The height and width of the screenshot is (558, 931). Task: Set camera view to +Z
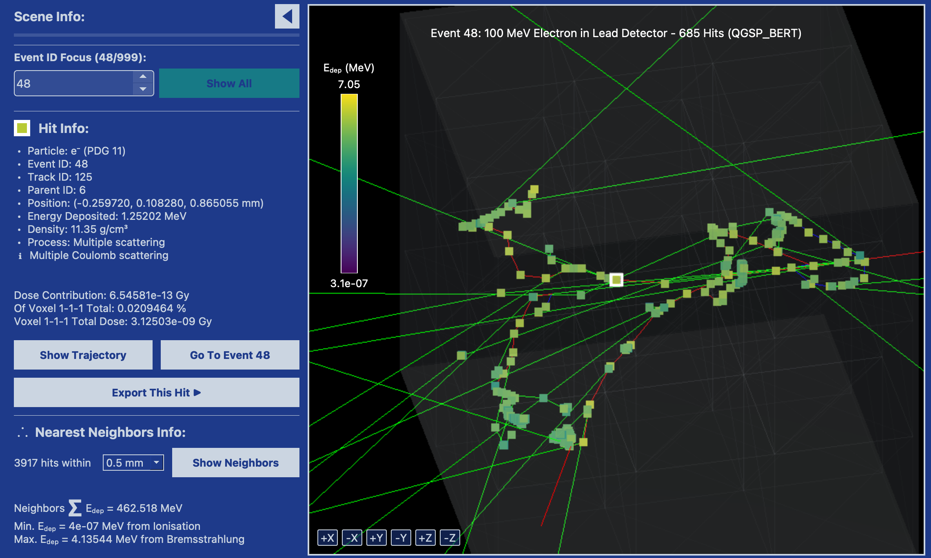click(x=426, y=538)
